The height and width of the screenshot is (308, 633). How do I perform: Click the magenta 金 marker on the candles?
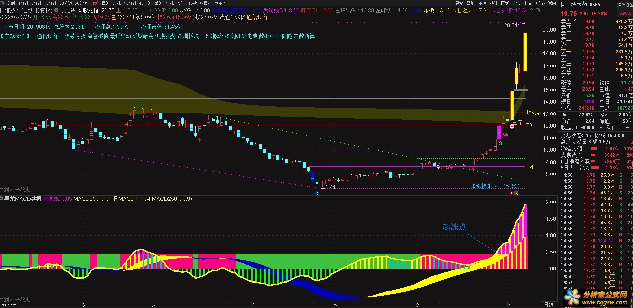click(506, 135)
